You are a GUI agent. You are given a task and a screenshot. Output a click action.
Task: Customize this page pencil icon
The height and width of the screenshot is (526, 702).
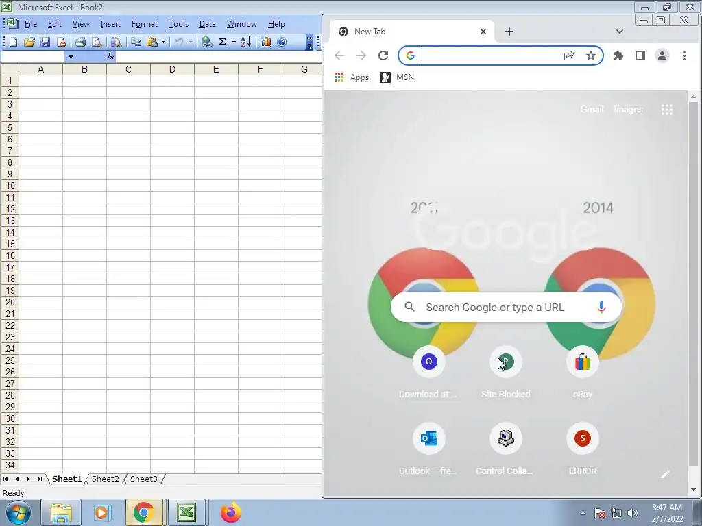pos(665,474)
